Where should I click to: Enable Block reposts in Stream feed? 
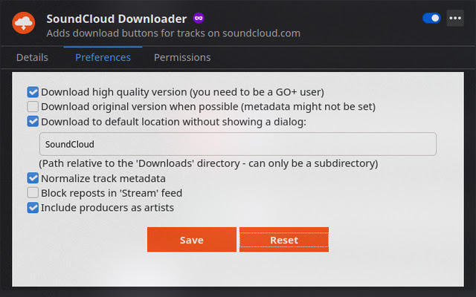coord(33,193)
